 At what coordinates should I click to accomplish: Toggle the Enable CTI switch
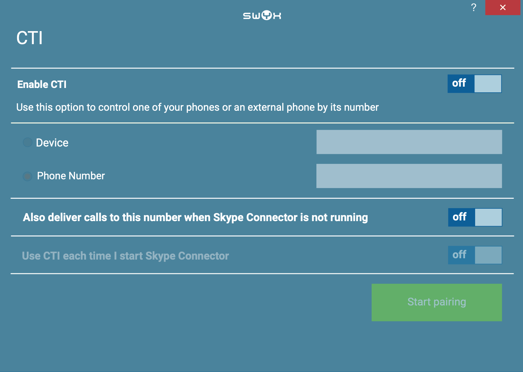[x=474, y=84]
